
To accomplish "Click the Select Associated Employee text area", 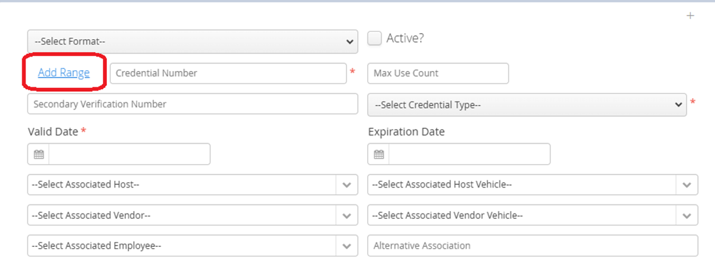I will [x=182, y=246].
